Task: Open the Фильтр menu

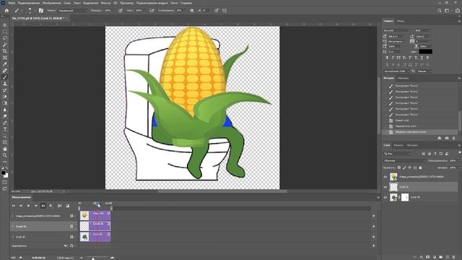Action: pyautogui.click(x=106, y=3)
